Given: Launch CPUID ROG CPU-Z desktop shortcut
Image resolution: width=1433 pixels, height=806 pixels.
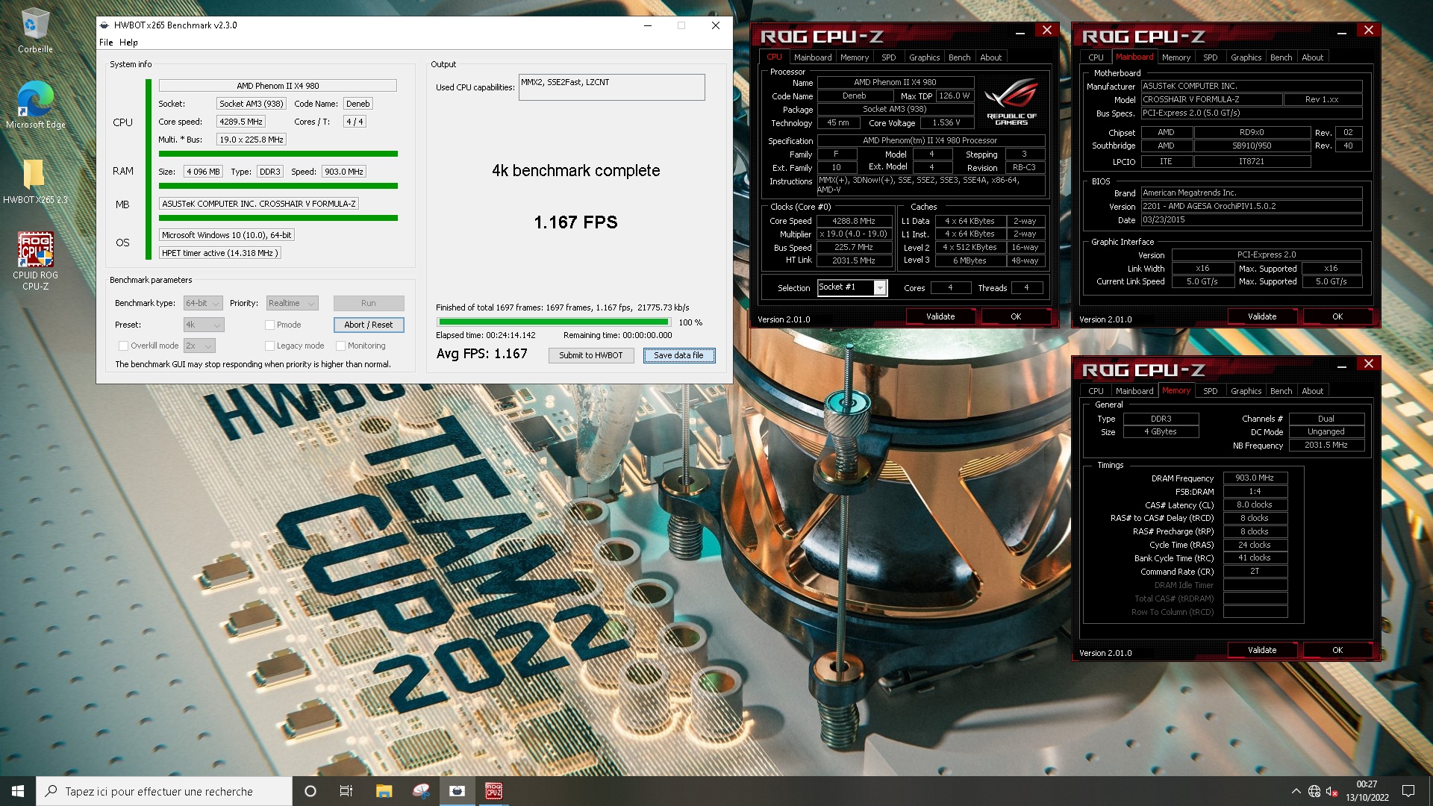Looking at the screenshot, I should coord(35,260).
